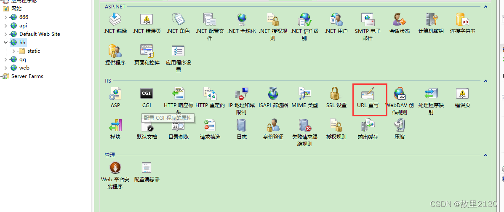This screenshot has width=504, height=212.
Task: Expand the 666 site node
Action: point(6,17)
